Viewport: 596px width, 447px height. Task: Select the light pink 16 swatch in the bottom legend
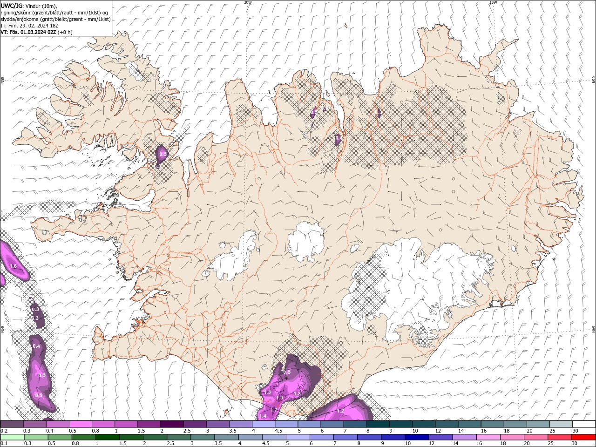[x=488, y=437]
